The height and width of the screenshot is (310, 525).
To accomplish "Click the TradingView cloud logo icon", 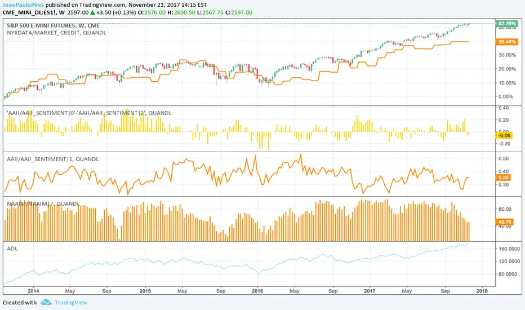I will (46, 303).
